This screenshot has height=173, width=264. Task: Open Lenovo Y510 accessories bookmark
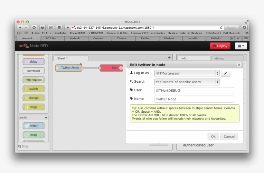[x=148, y=33]
